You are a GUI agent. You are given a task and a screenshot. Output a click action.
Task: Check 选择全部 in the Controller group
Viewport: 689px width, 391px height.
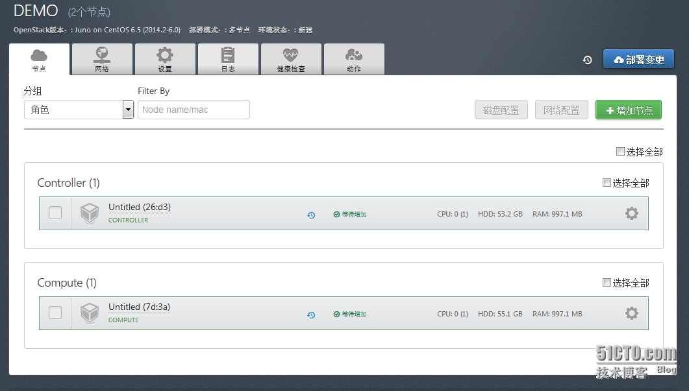coord(607,183)
